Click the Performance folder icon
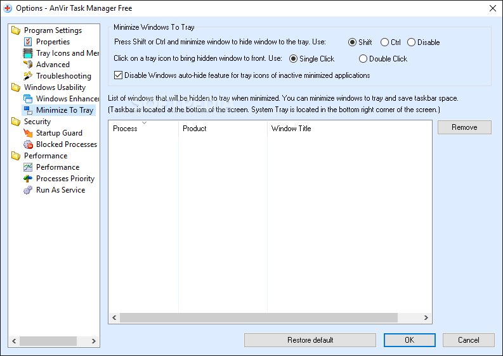The width and height of the screenshot is (503, 356). pos(16,156)
